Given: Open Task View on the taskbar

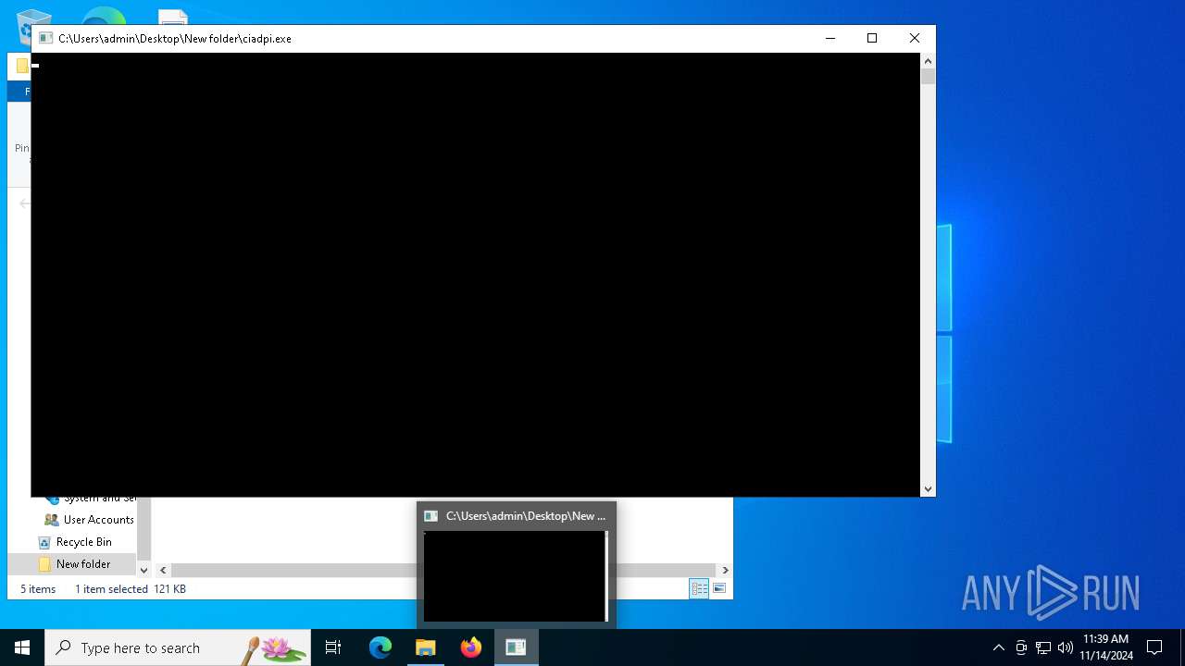Looking at the screenshot, I should (x=333, y=647).
